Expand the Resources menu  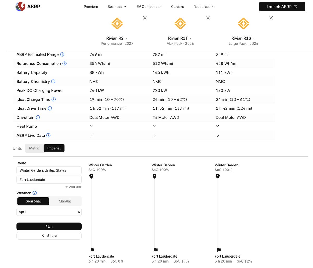click(x=204, y=7)
